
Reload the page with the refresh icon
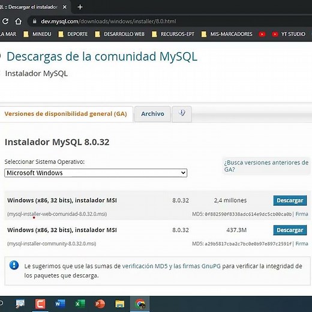tap(5, 21)
